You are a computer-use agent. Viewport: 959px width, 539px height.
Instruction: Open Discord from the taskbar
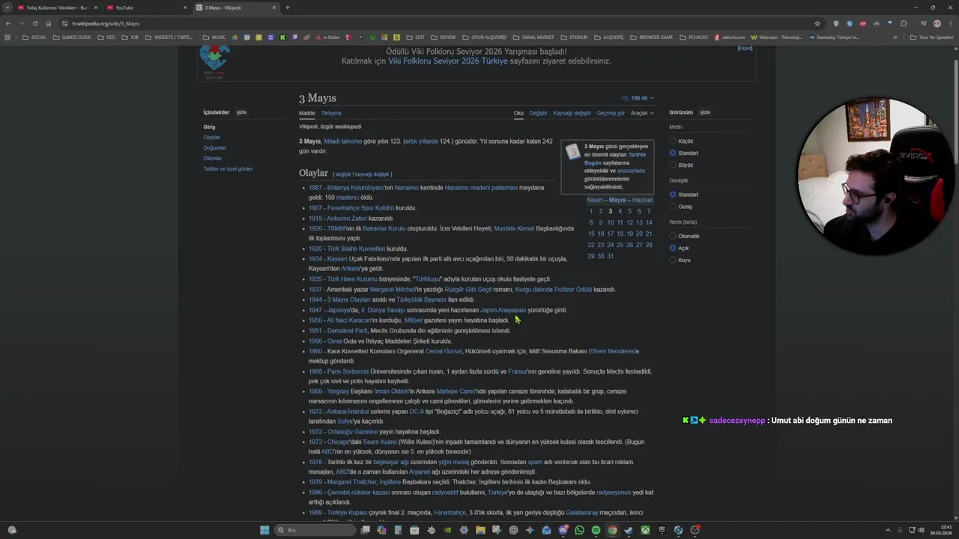(x=563, y=530)
